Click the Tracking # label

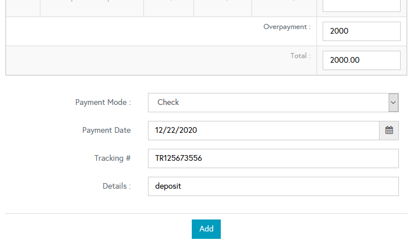click(x=113, y=158)
